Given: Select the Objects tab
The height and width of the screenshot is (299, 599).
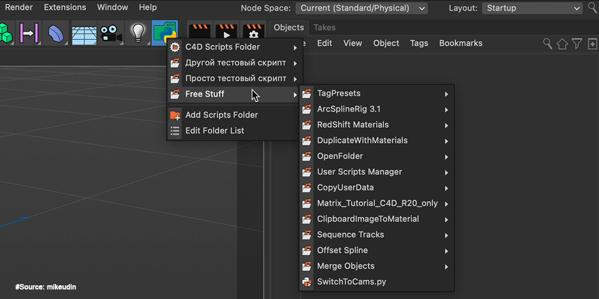Looking at the screenshot, I should [289, 27].
